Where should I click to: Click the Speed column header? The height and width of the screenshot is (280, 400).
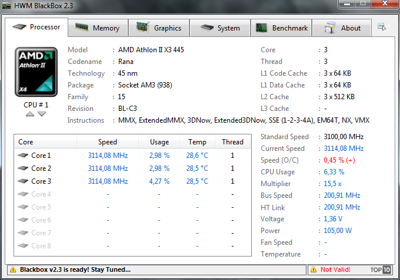[x=108, y=142]
